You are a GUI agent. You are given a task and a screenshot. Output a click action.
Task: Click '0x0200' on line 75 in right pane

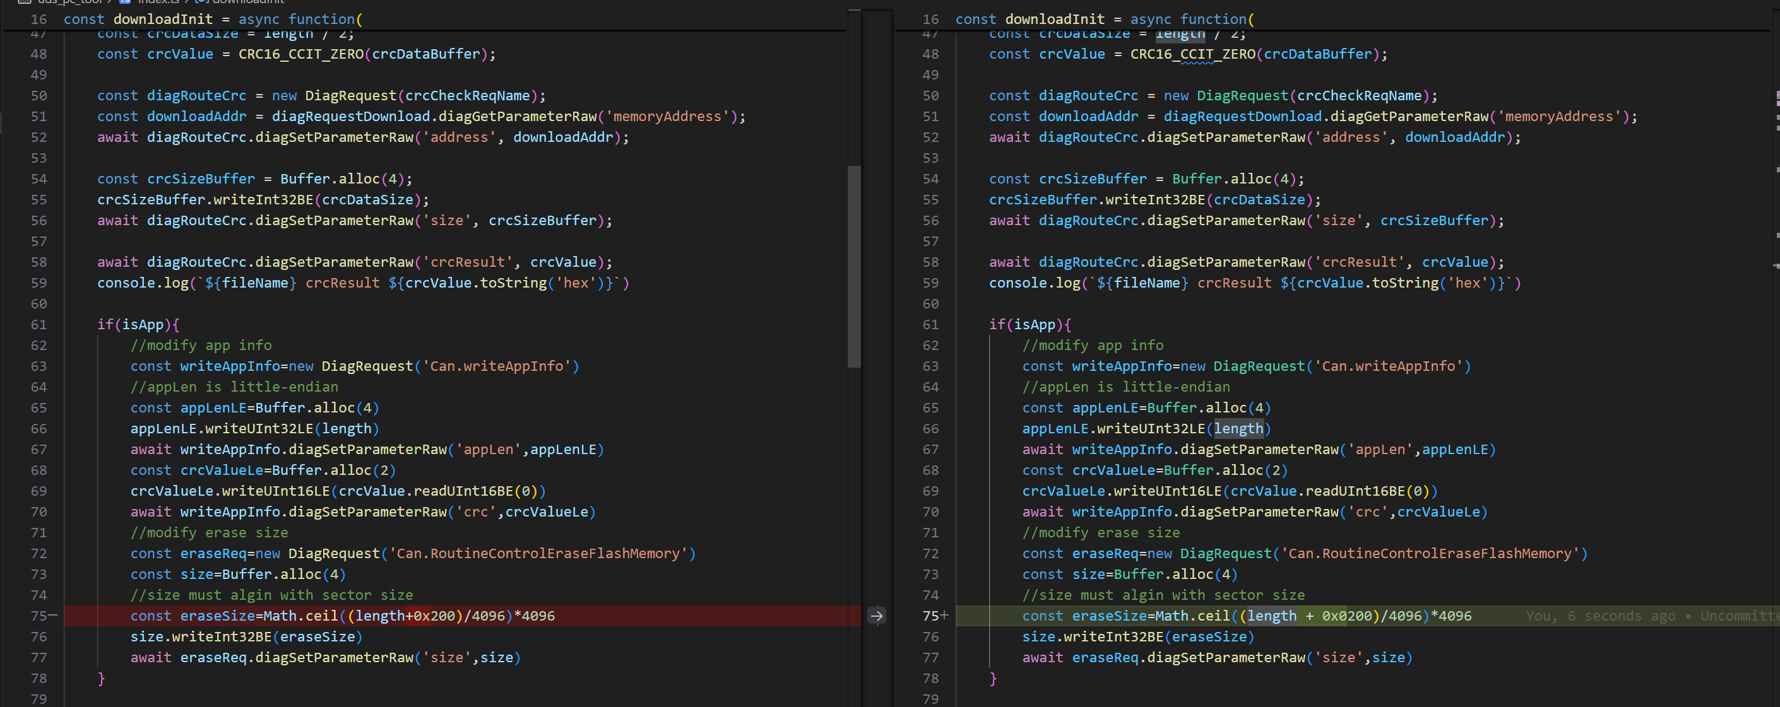pyautogui.click(x=1347, y=616)
